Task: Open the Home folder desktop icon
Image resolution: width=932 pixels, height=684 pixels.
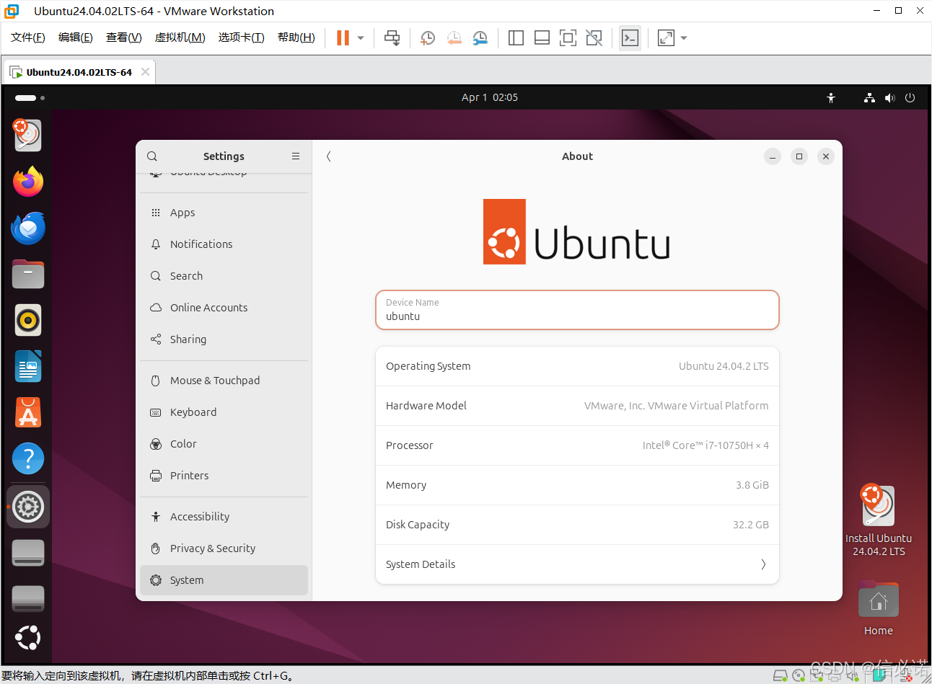Action: point(878,608)
